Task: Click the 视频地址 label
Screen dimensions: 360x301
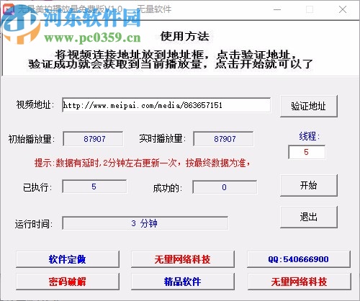Action: tap(35, 104)
